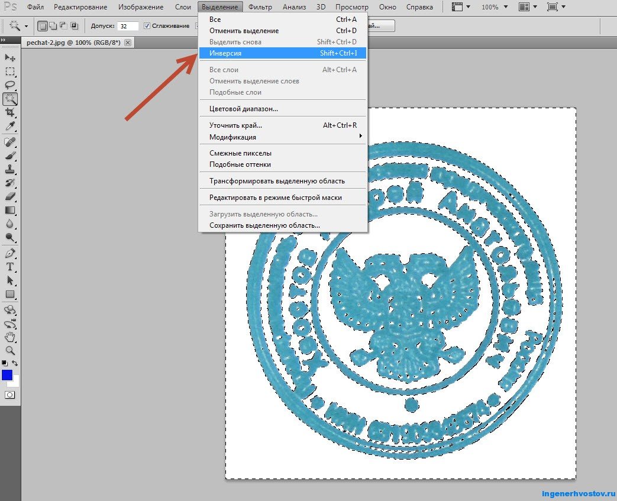
Task: Choose Subtract from selection mode button
Action: click(x=63, y=26)
